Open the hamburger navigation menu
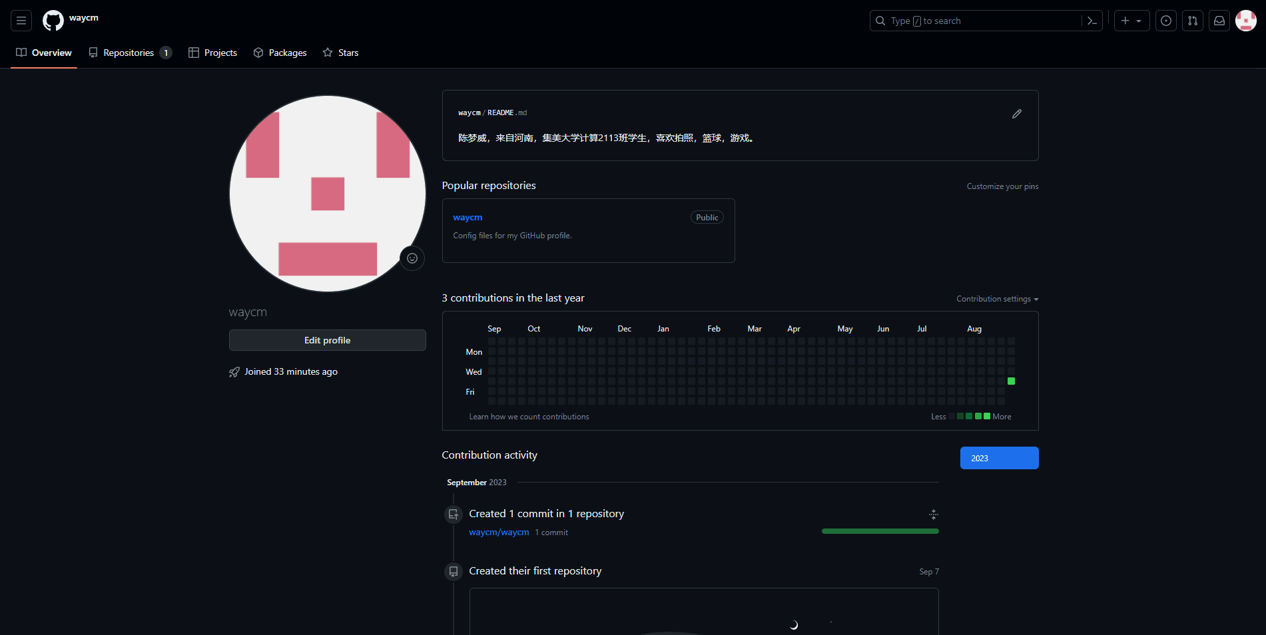The image size is (1266, 635). 21,21
